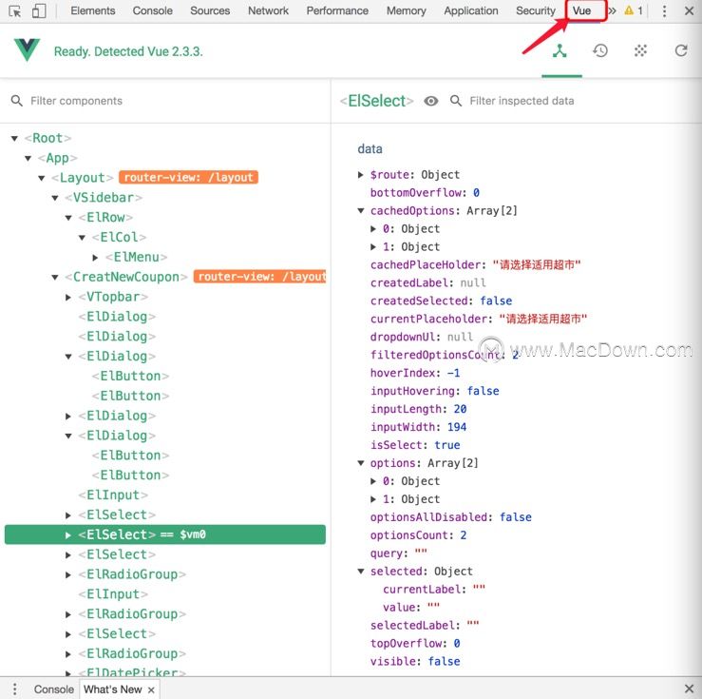
Task: Click the cachedPlaceHolder data row
Action: point(476,264)
